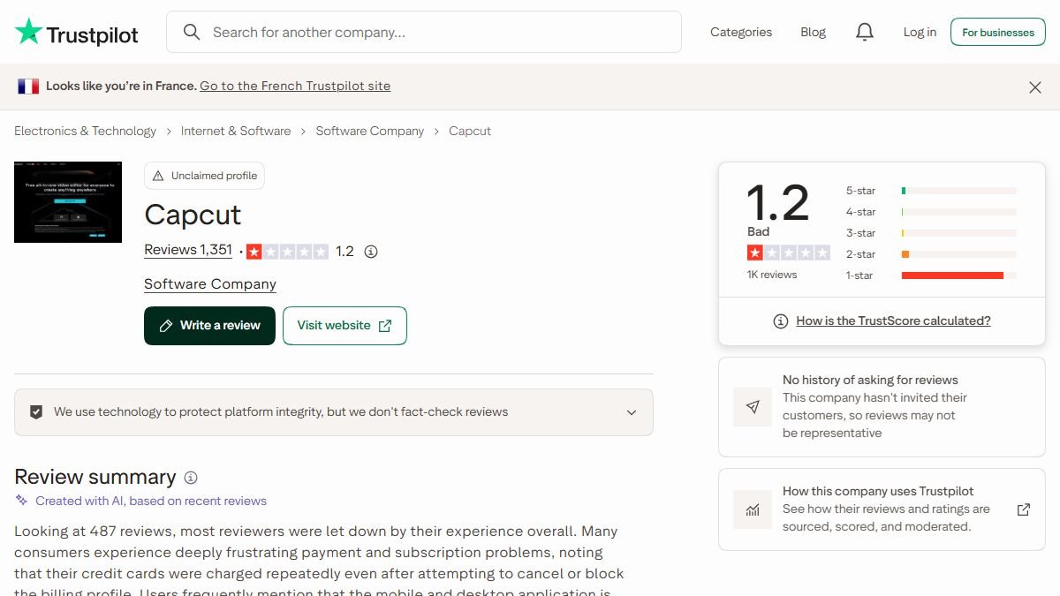Open Software Company category link under Capcut

(210, 284)
